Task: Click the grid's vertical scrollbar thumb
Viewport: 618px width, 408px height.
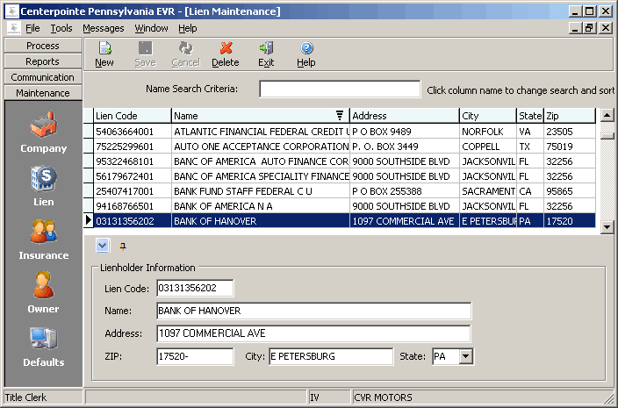Action: pyautogui.click(x=607, y=136)
